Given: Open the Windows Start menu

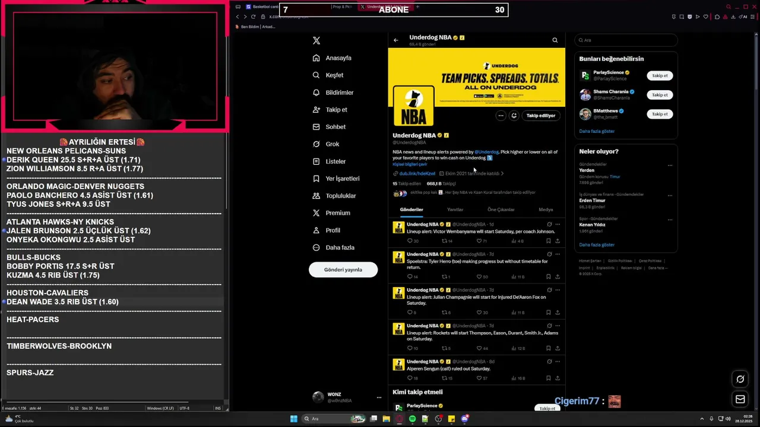Looking at the screenshot, I should click(293, 419).
